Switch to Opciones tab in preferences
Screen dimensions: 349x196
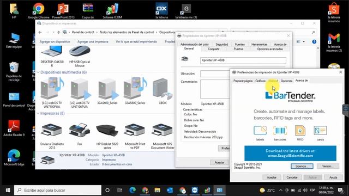point(286,81)
